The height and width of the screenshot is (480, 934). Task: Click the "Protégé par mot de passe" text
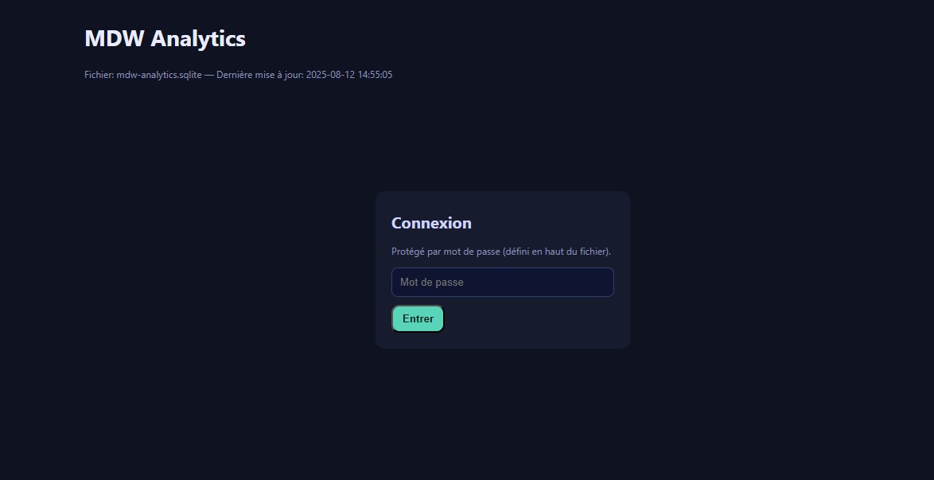point(446,252)
